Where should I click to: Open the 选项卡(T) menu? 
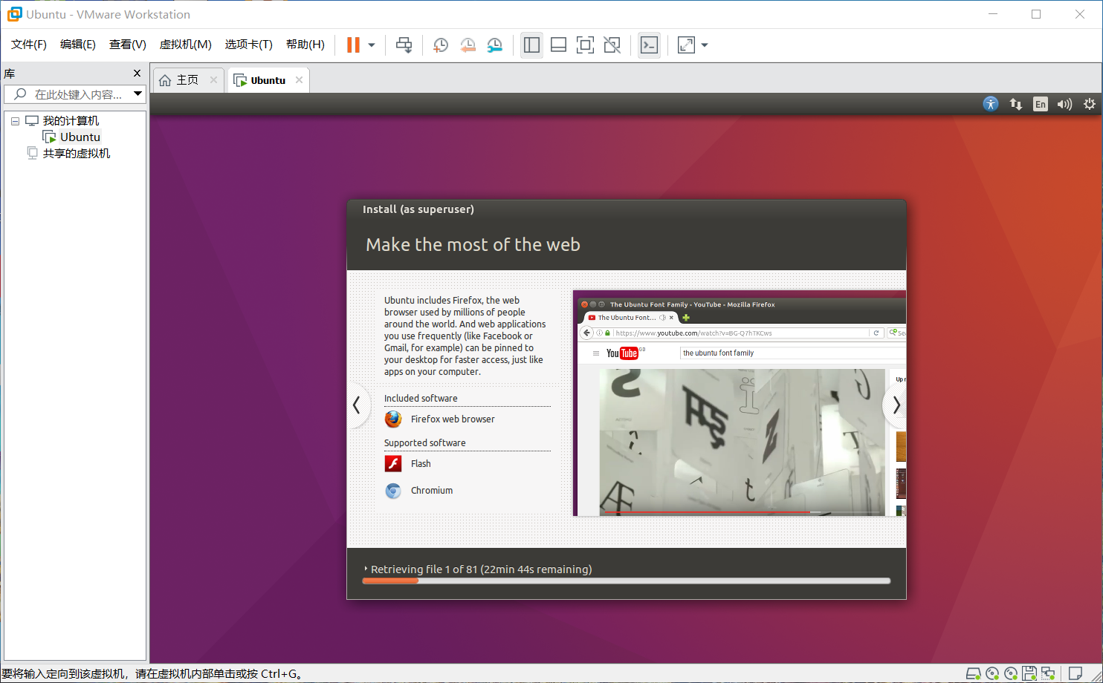point(249,45)
